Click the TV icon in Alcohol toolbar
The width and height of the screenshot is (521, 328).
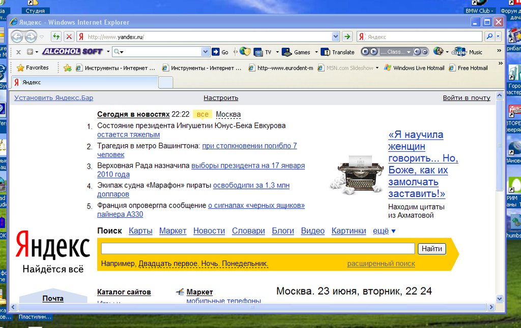(x=258, y=52)
